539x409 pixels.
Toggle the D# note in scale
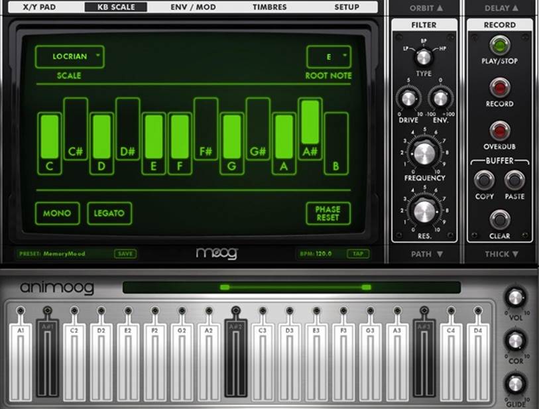point(127,129)
